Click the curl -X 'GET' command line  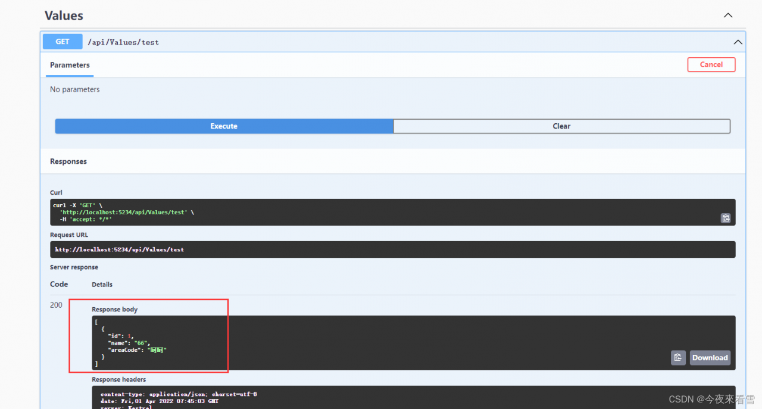77,205
